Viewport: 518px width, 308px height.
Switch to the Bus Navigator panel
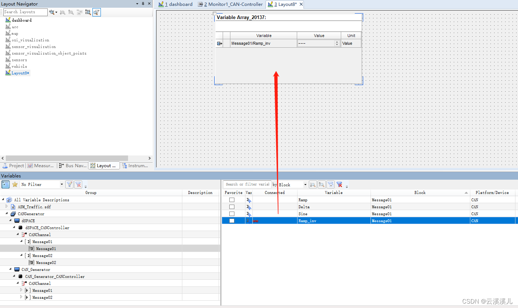pyautogui.click(x=72, y=165)
